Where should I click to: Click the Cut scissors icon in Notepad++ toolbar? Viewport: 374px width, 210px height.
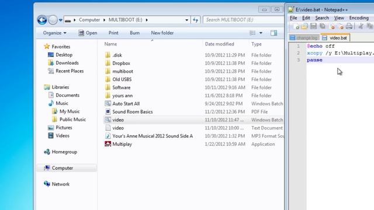tap(361, 26)
